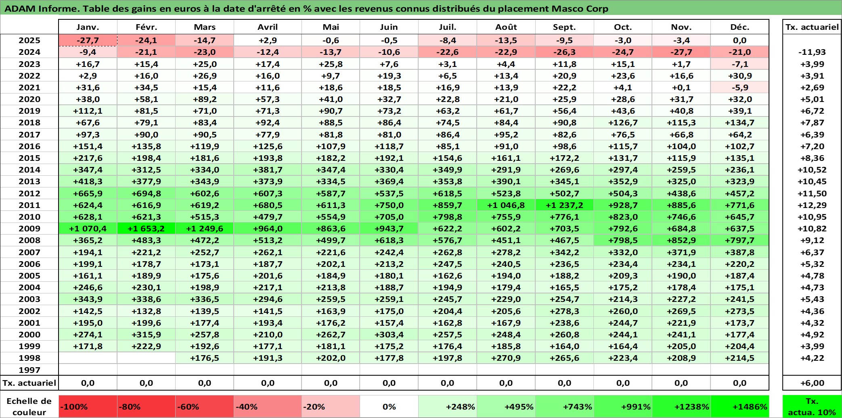Viewport: 842px width, 418px height.
Task: Select the 2011 Juil. value +859,7
Action: point(448,205)
